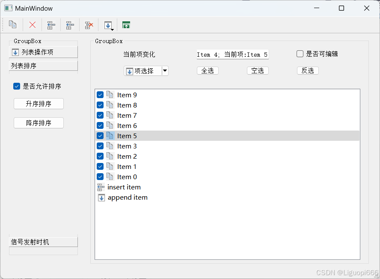The width and height of the screenshot is (380, 279).
Task: Open the dropdown beside the blue arrow toolbar icon
Action: 113,29
